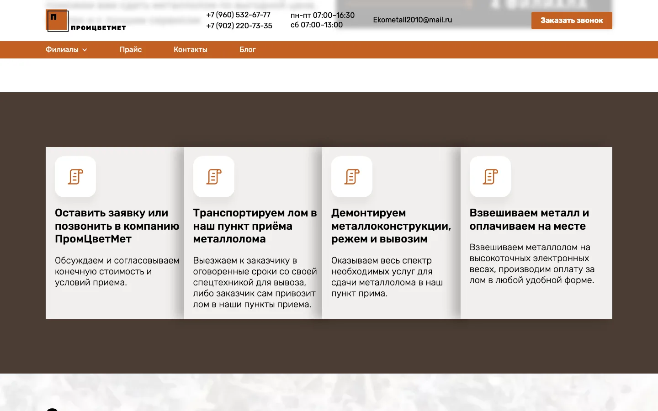Click the heading 'Демонтируем металлоконструкции, режем и вывозим'
The width and height of the screenshot is (658, 411).
[391, 226]
